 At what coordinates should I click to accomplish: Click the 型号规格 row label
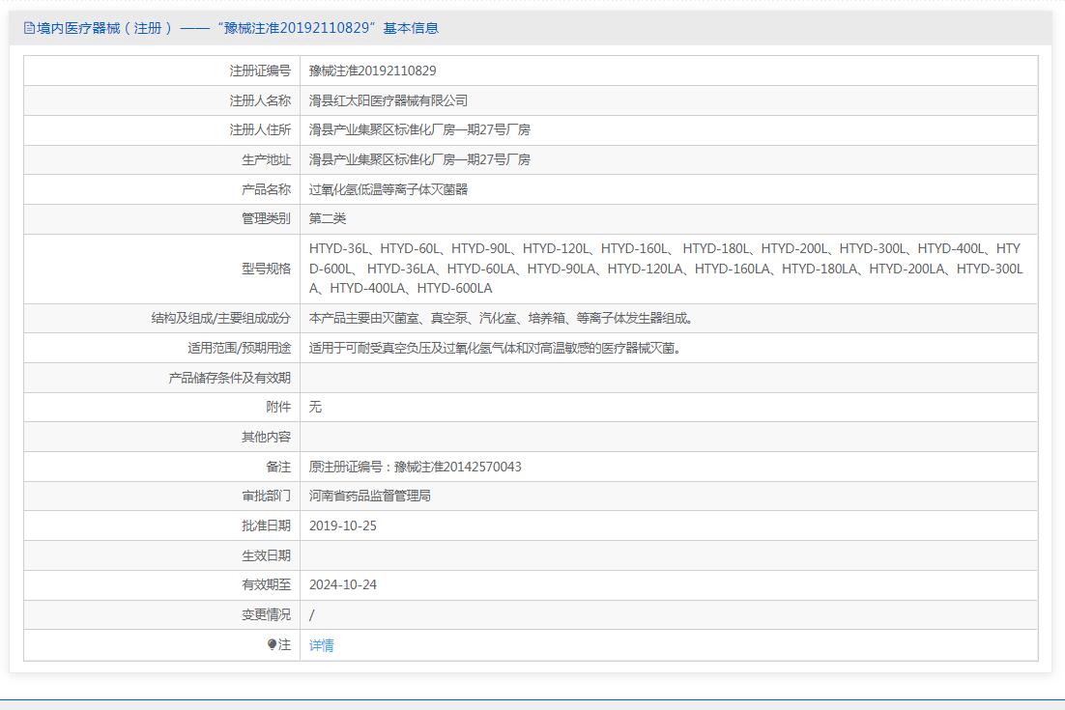tap(266, 269)
